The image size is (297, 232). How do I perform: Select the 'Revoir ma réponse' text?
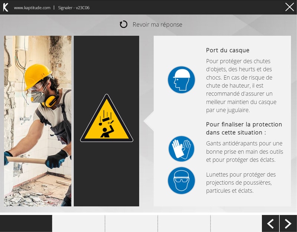(157, 24)
